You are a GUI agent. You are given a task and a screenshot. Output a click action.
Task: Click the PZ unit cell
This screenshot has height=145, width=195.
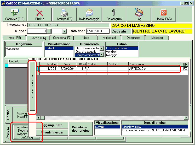pyautogui.click(x=185, y=68)
